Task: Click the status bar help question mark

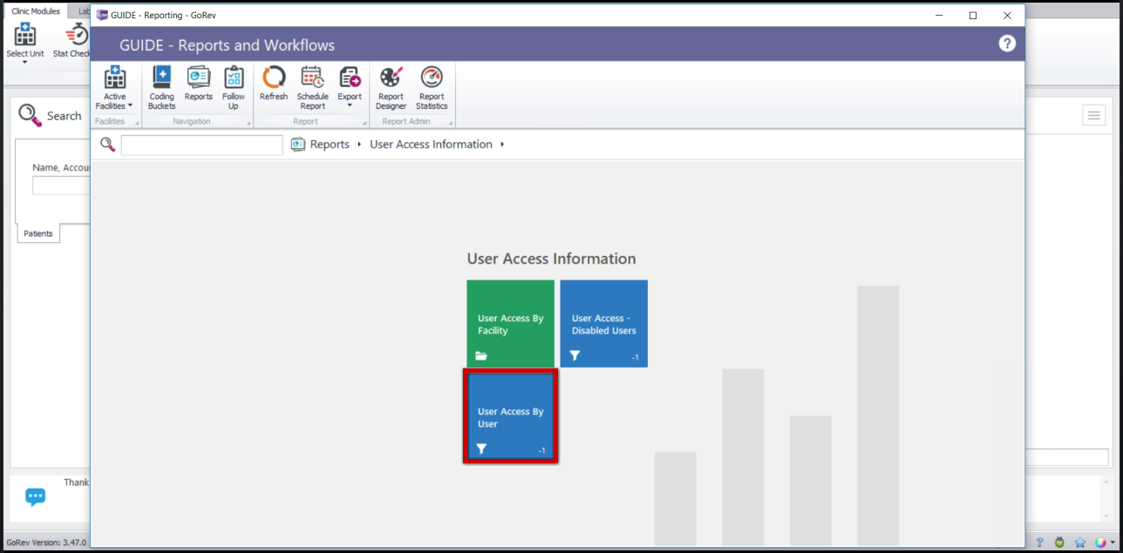Action: point(1039,542)
